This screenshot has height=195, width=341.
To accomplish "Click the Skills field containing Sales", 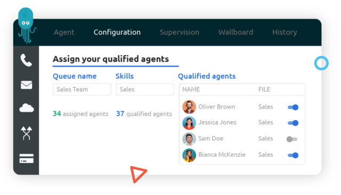I will click(x=145, y=89).
